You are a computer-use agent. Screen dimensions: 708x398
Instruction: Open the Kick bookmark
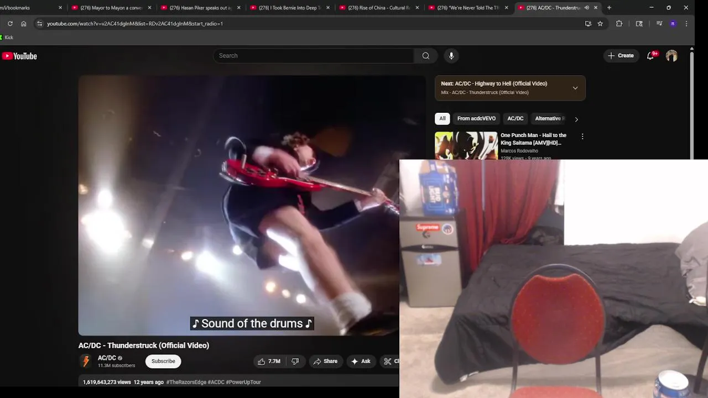[x=7, y=38]
